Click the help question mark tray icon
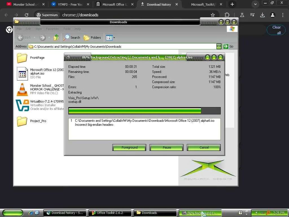This screenshot has width=289, height=217. [x=240, y=213]
